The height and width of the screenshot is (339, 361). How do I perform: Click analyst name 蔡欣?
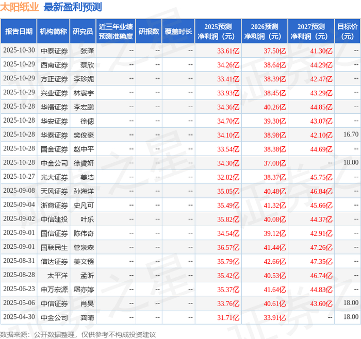coord(87,65)
